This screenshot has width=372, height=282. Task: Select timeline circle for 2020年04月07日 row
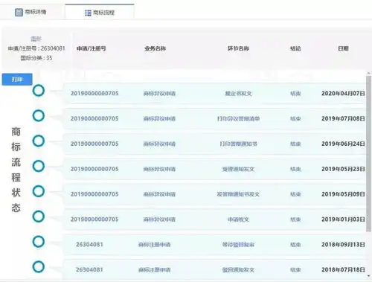coord(39,91)
